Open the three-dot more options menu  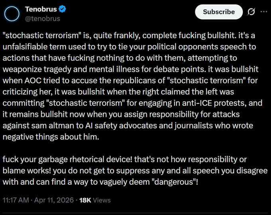(x=263, y=12)
